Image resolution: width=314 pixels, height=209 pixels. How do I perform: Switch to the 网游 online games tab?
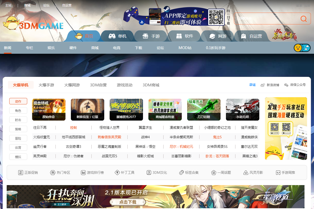click(x=217, y=36)
